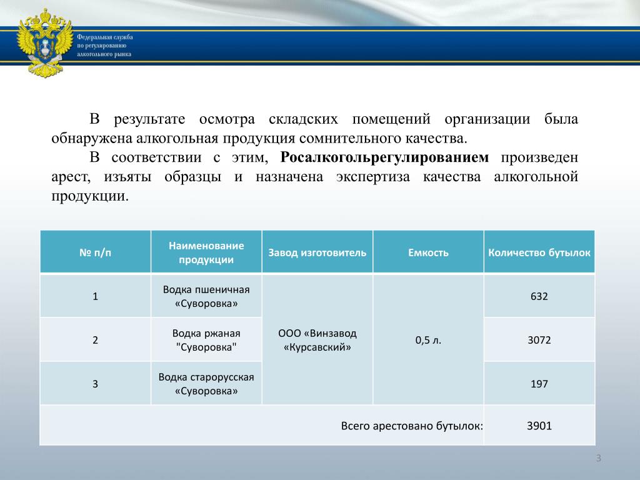Select the total value '3901'

(x=539, y=425)
